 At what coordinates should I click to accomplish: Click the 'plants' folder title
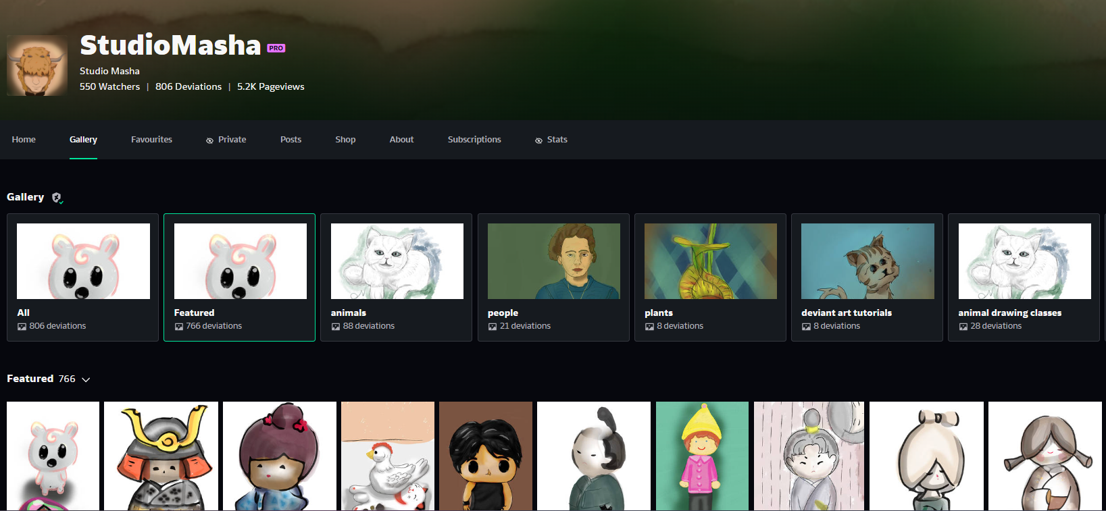(x=659, y=313)
